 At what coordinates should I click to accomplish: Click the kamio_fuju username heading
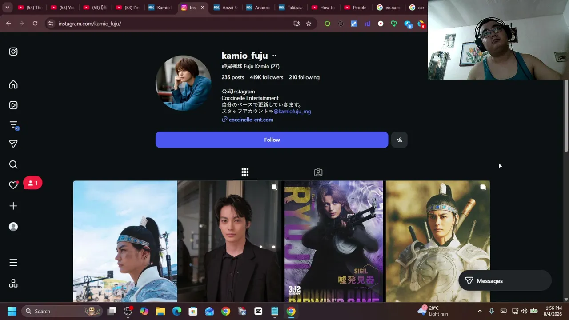(244, 56)
